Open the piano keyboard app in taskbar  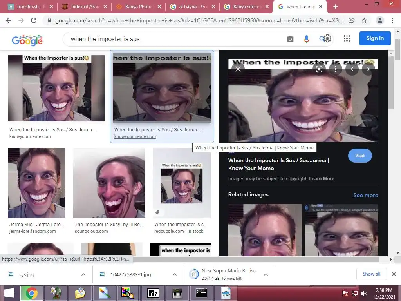pyautogui.click(x=177, y=293)
